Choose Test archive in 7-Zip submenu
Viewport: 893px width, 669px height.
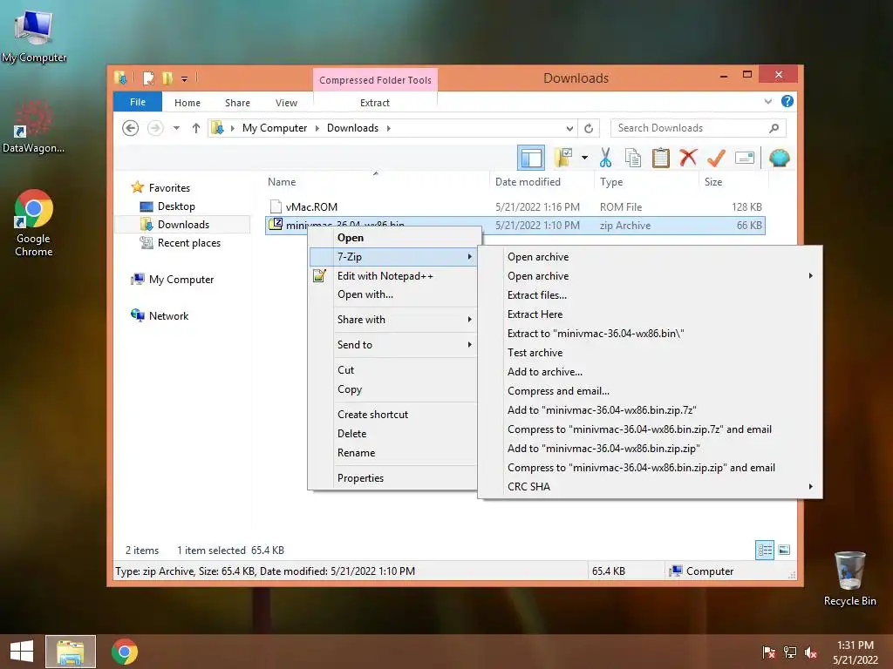pyautogui.click(x=535, y=353)
